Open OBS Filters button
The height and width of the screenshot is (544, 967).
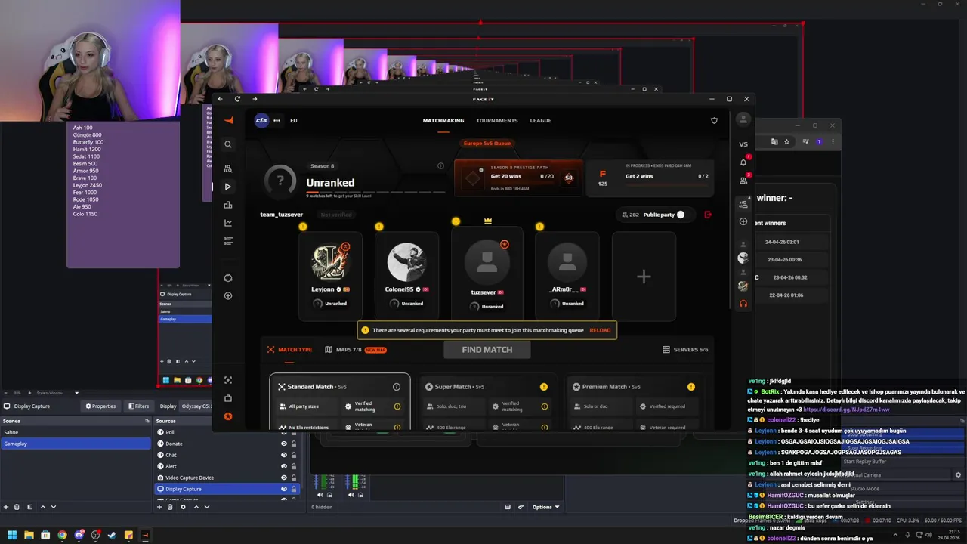point(137,406)
